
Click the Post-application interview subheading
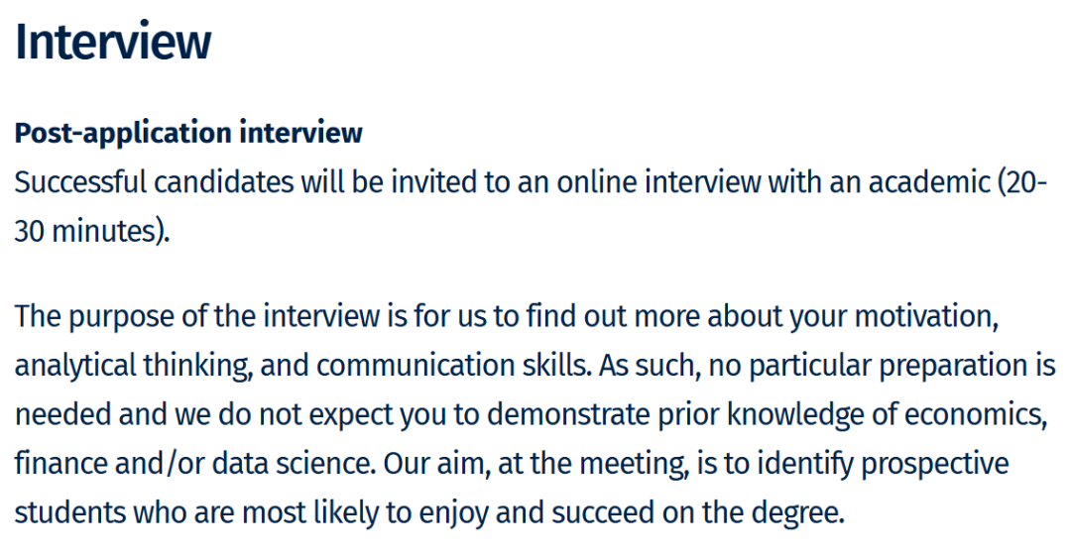coord(188,133)
